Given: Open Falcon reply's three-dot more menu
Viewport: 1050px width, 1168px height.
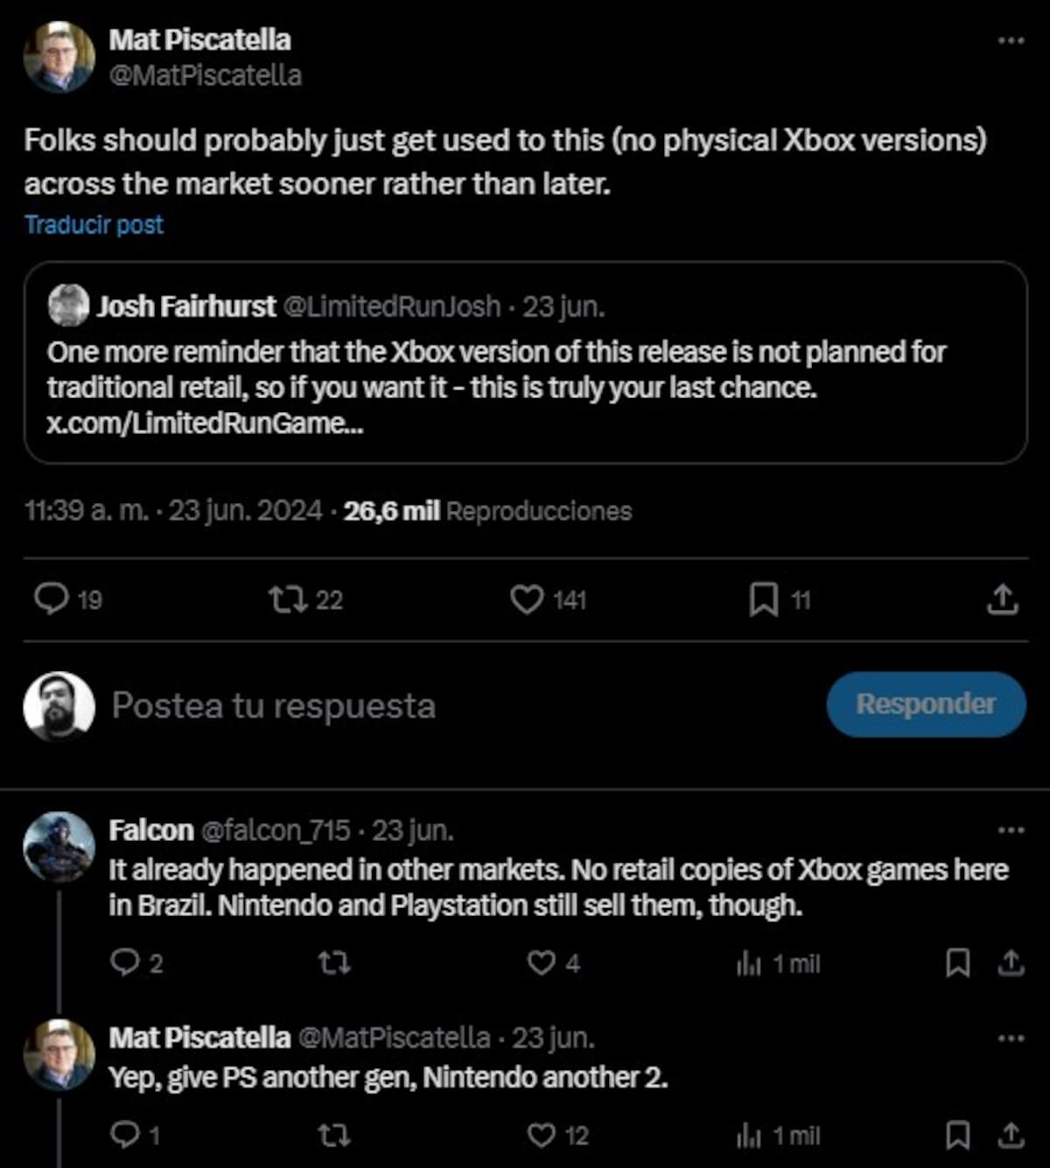Looking at the screenshot, I should tap(1010, 830).
